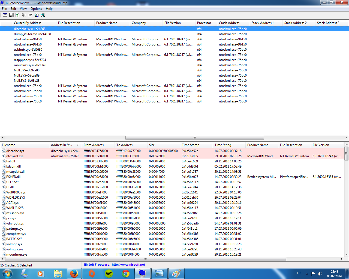Open the Windows Start menu orb
Viewport: 349px width, 279px height.
[7, 274]
